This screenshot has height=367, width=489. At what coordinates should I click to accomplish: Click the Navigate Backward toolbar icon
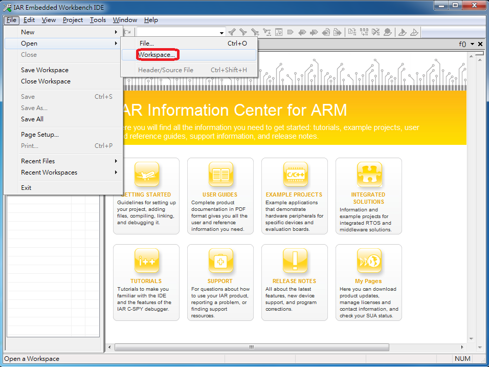coord(326,32)
